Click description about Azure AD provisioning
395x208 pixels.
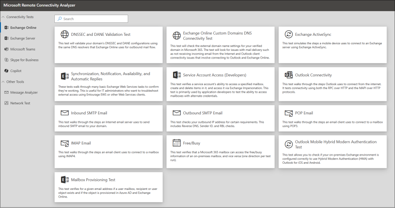coord(108,193)
